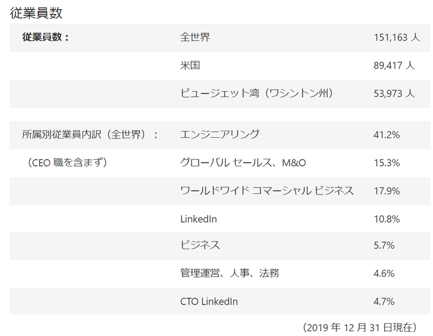Click 管理運営、人事、法務 row text
The image size is (433, 336).
tap(229, 273)
